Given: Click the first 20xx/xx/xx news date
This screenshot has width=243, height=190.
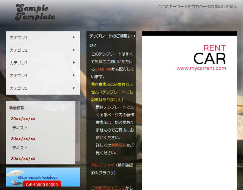Looking at the screenshot, I should tap(23, 119).
